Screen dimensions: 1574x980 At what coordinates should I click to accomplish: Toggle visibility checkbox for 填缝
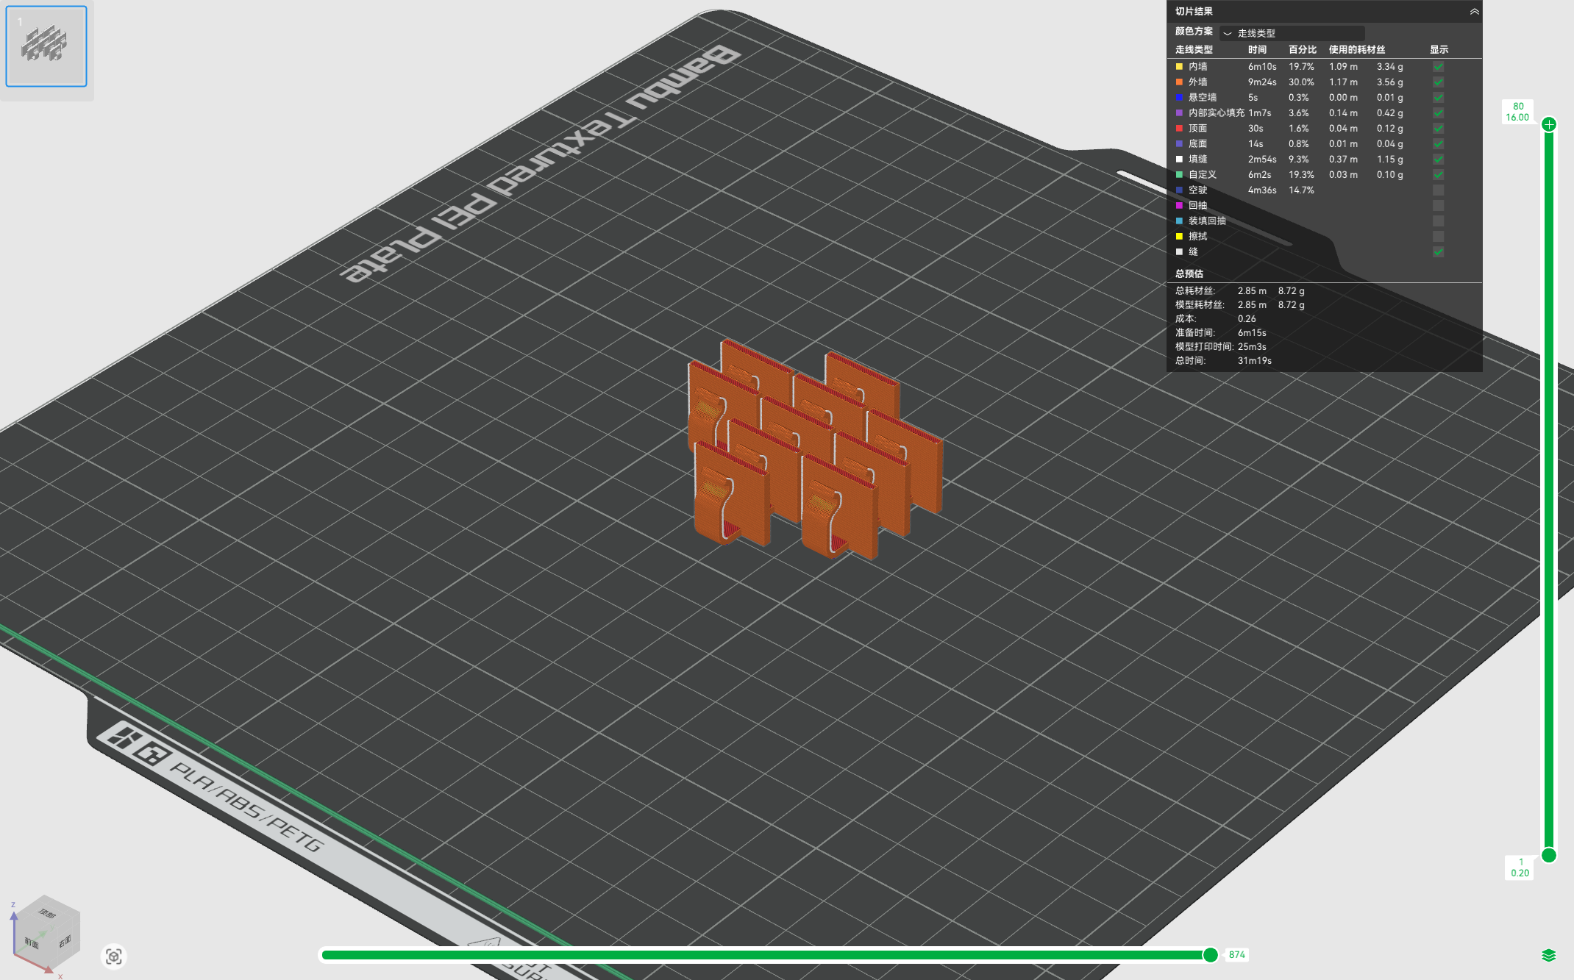coord(1438,160)
